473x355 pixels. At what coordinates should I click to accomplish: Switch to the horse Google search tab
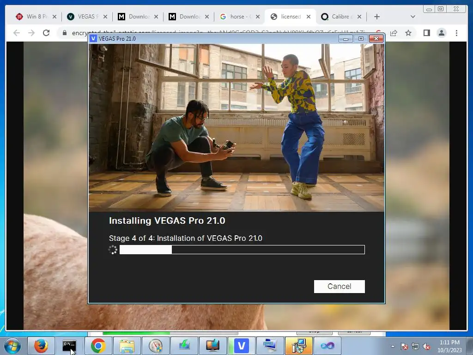point(240,17)
